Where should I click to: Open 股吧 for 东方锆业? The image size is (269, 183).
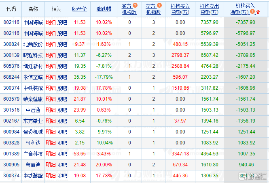click(62, 121)
